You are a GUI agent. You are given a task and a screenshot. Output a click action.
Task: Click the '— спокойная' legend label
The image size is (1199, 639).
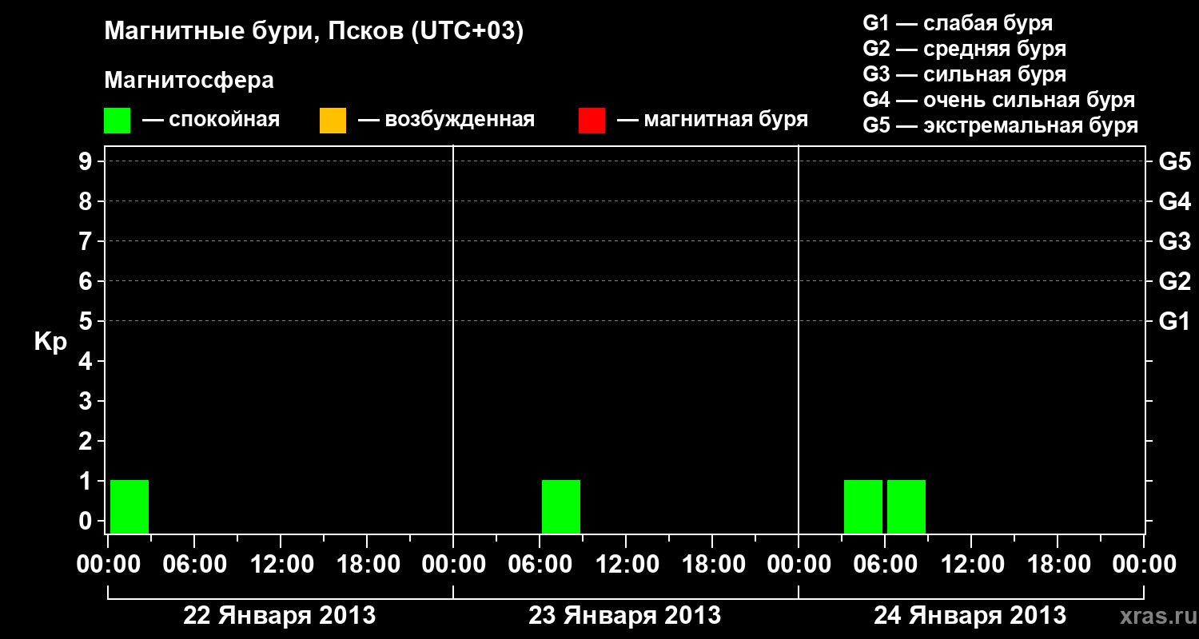211,120
